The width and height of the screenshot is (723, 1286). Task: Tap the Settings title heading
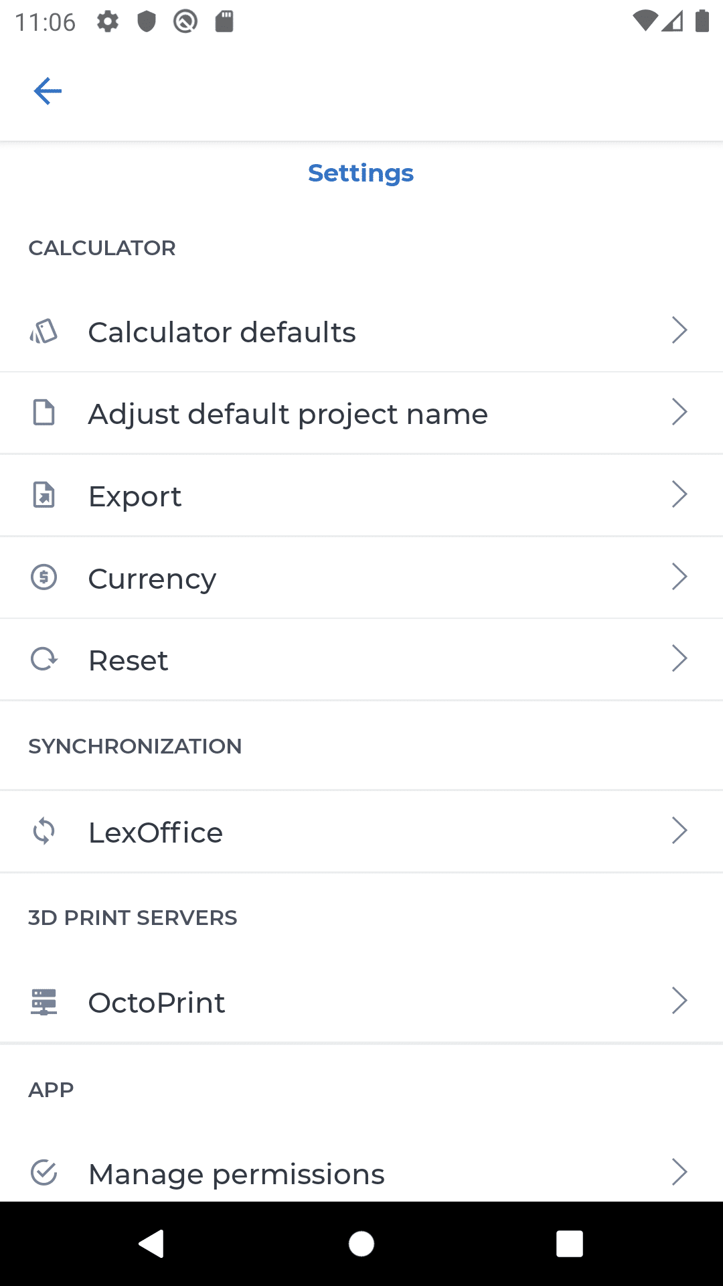point(361,173)
